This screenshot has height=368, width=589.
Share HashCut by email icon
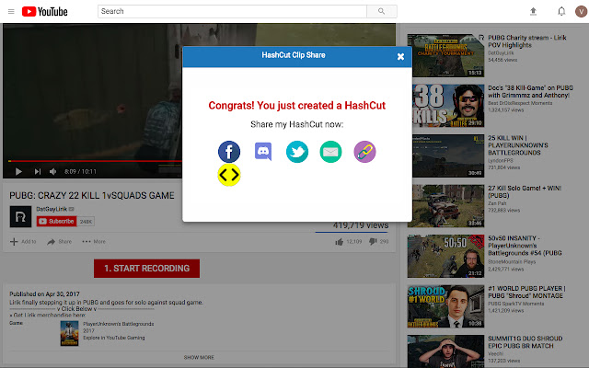pos(330,152)
